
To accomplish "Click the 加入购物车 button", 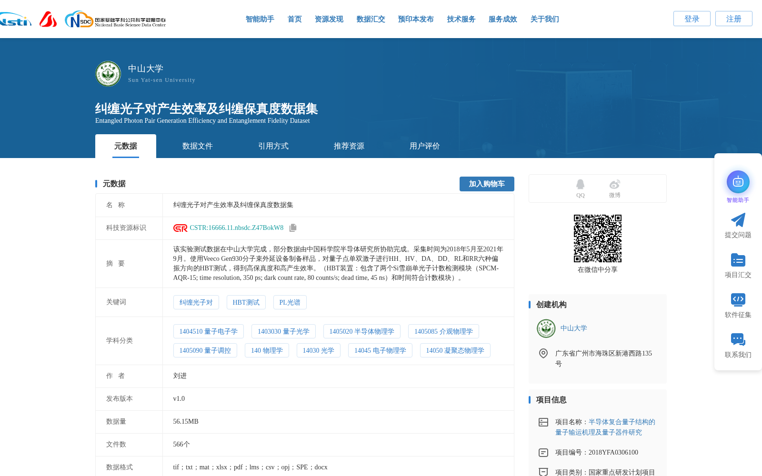I will point(487,184).
